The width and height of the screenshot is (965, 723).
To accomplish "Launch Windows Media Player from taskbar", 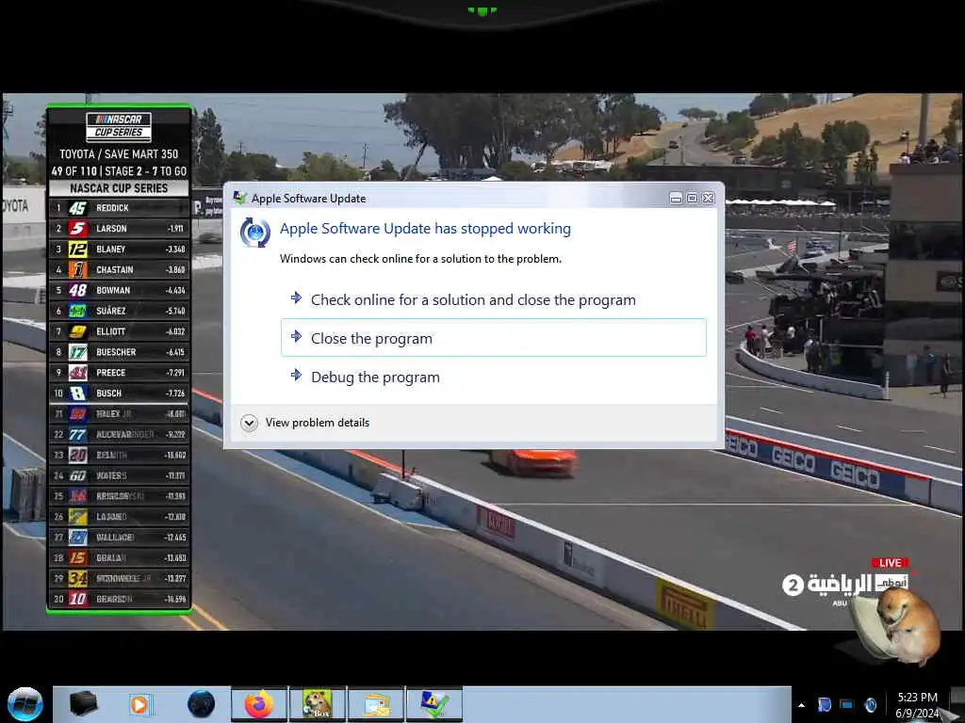I will click(x=141, y=704).
